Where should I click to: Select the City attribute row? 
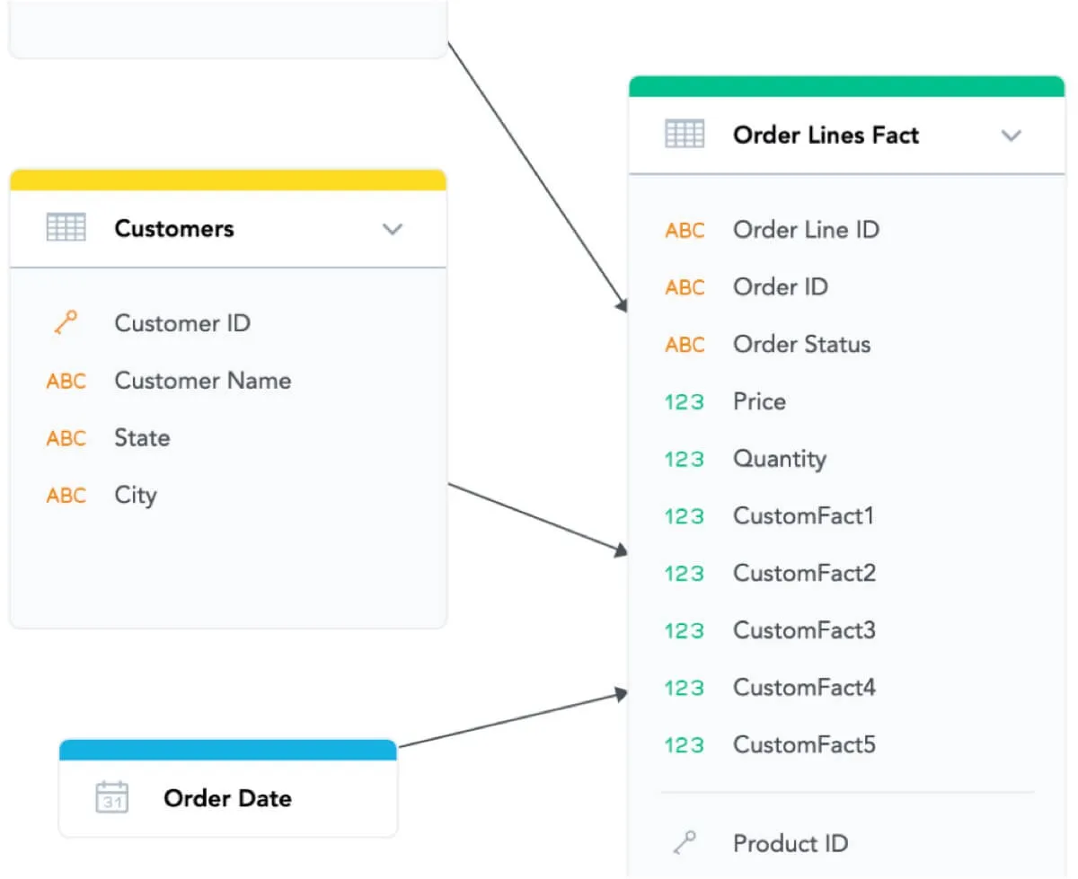pyautogui.click(x=136, y=496)
